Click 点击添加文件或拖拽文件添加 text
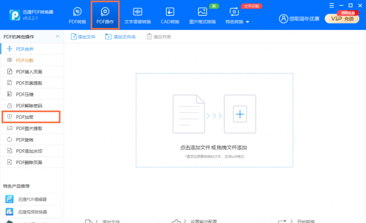The image size is (366, 223). [213, 148]
